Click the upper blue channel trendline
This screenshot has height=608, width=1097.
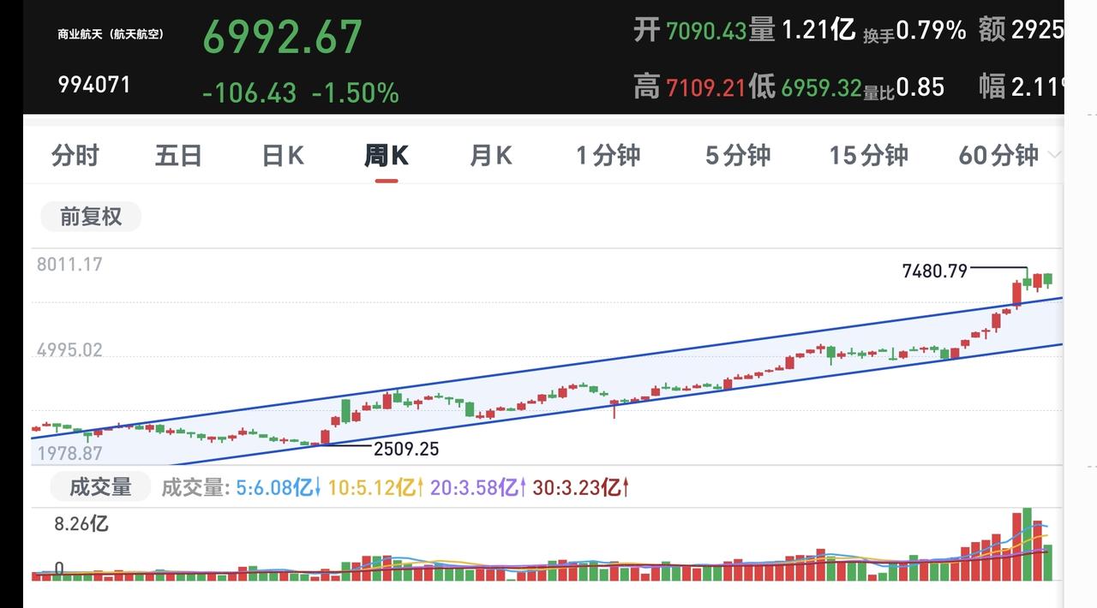pyautogui.click(x=548, y=366)
